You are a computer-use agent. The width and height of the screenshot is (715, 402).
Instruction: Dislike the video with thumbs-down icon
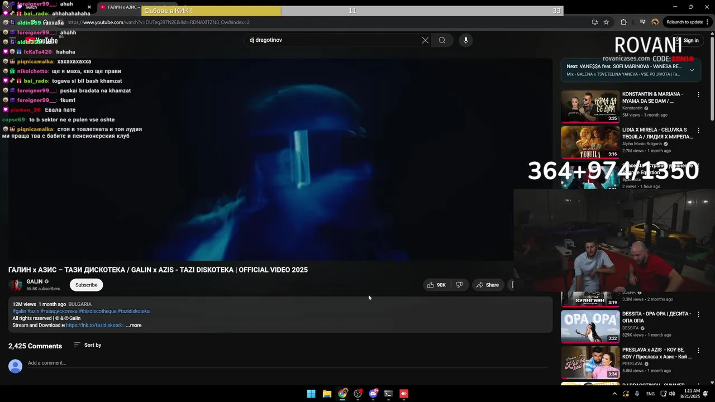coord(459,285)
